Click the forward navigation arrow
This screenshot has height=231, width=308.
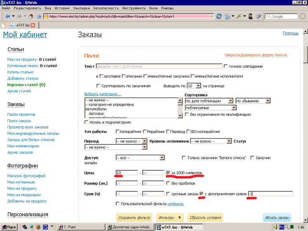19,16
